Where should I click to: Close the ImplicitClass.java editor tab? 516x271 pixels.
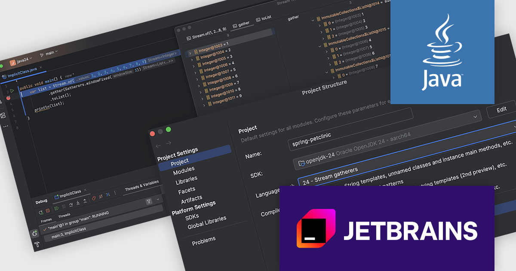(x=40, y=67)
